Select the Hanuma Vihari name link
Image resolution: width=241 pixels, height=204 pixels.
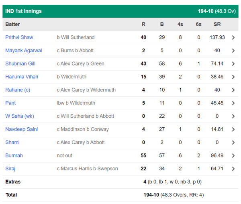pos(21,77)
